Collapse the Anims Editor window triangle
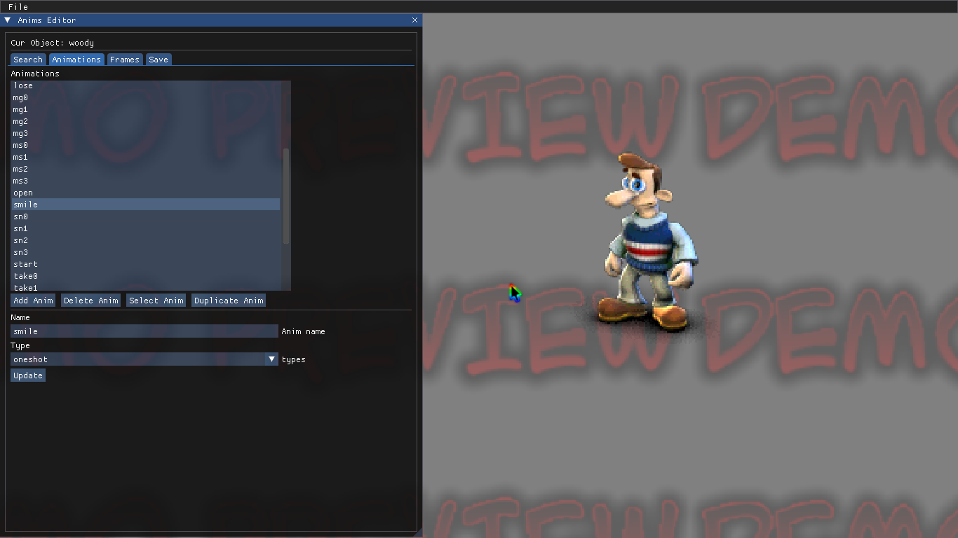The height and width of the screenshot is (538, 958). 8,20
